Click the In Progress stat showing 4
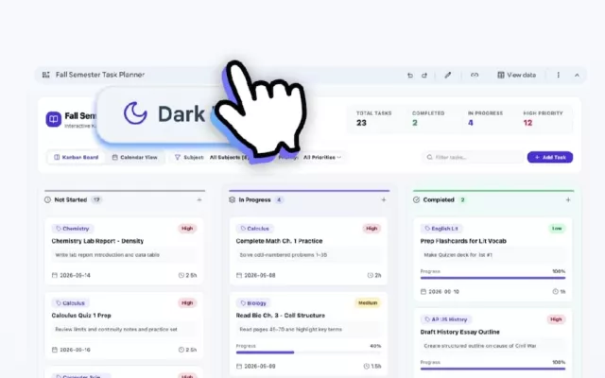Image resolution: width=605 pixels, height=378 pixels. pos(485,119)
